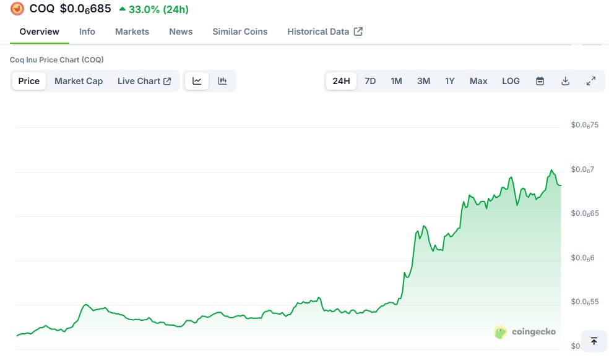The height and width of the screenshot is (361, 609).
Task: Click the Coq Inu Price Chart heading
Action: coord(57,60)
